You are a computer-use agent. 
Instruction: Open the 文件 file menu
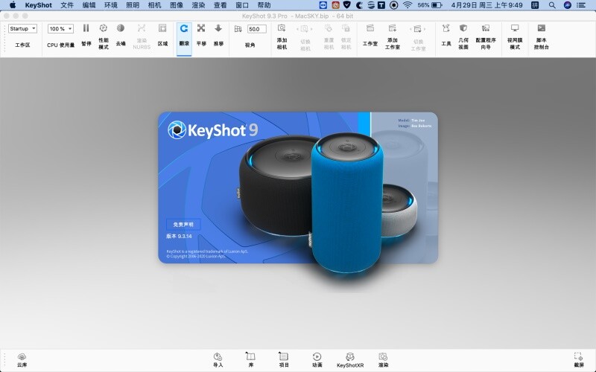tap(67, 5)
